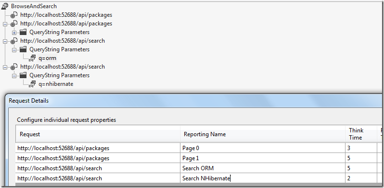Screen dimensions: 384x188
Task: Select the api/search request label above q=orm's folder
Action: point(63,41)
